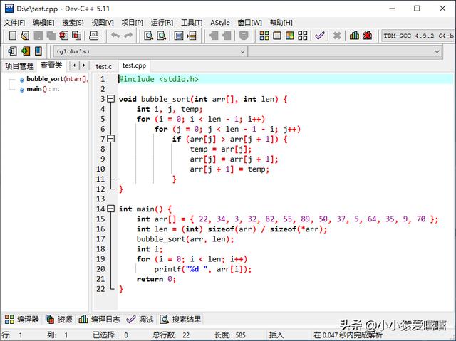Collapse the bubble_sort function fold on line 3

(111, 99)
